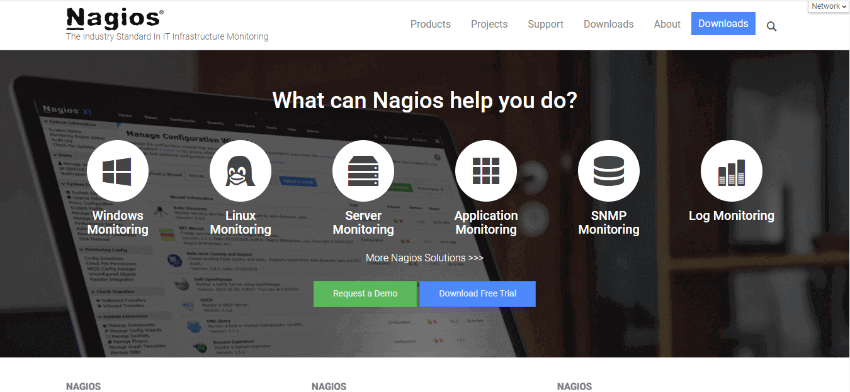850x392 pixels.
Task: Click the Windows Monitoring icon
Action: (118, 170)
